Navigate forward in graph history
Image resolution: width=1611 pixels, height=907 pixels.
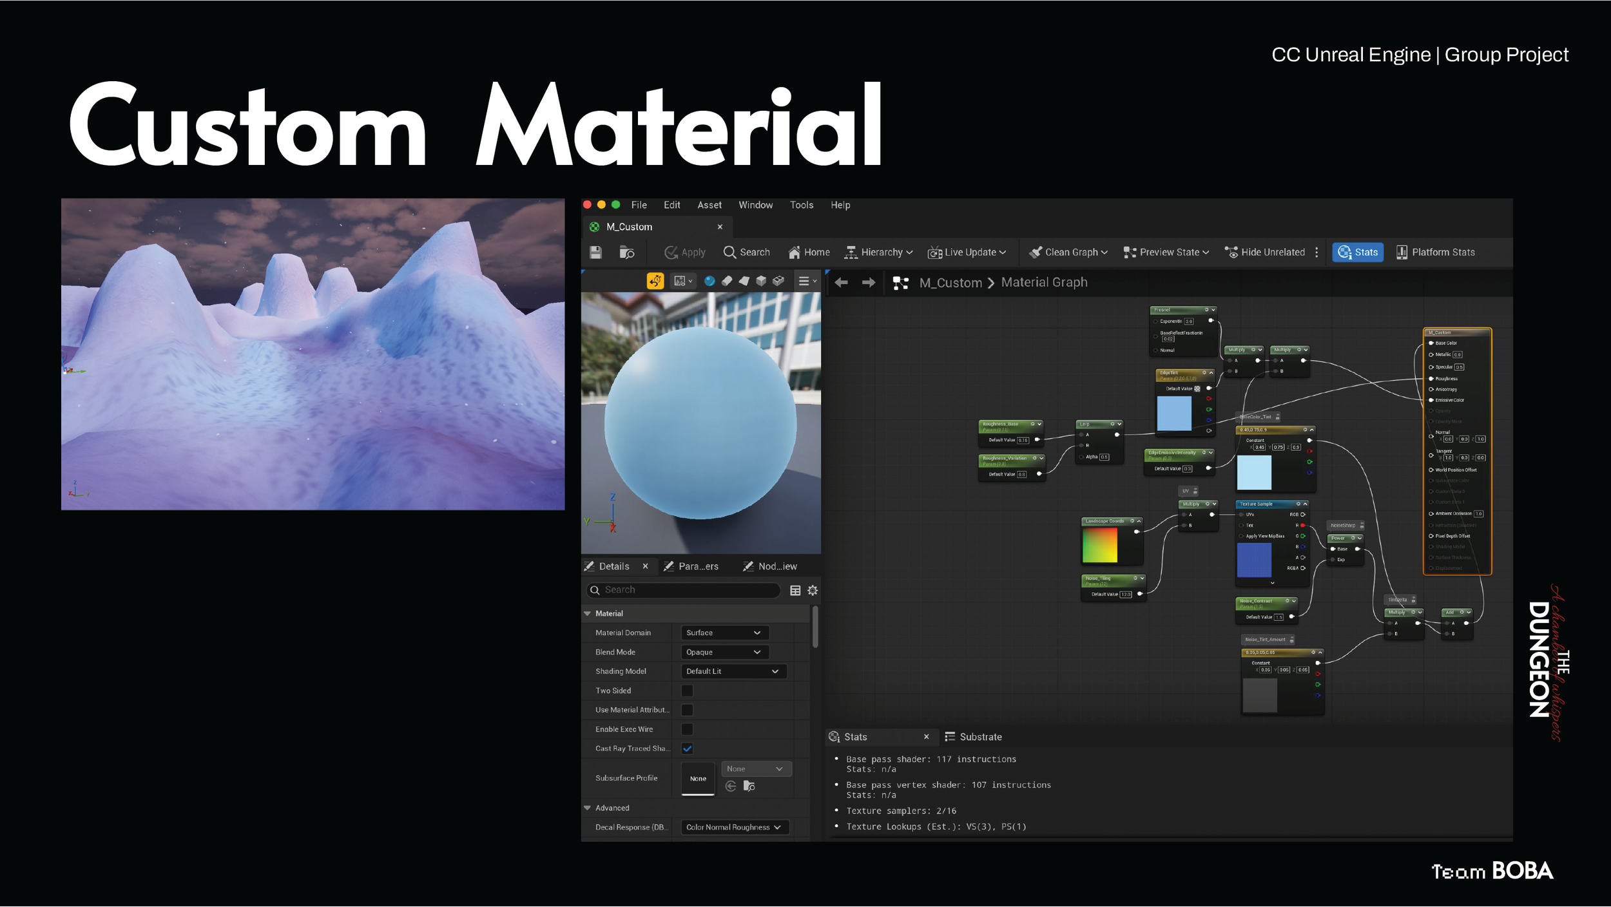[x=869, y=282]
